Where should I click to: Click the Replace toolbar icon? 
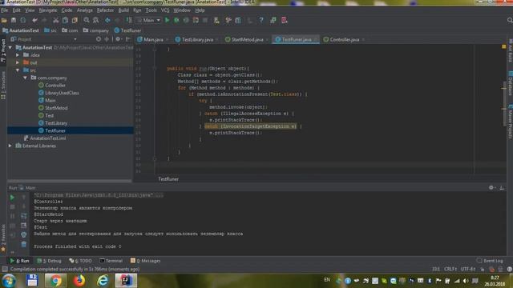tap(96, 20)
